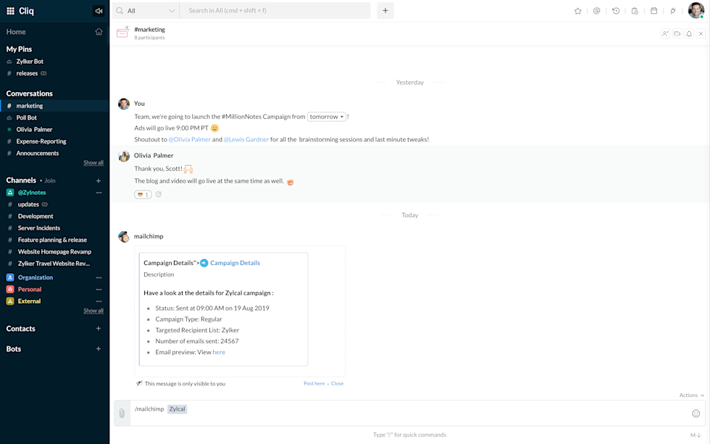Click the attachment paperclip icon
Image resolution: width=710 pixels, height=444 pixels.
[122, 414]
